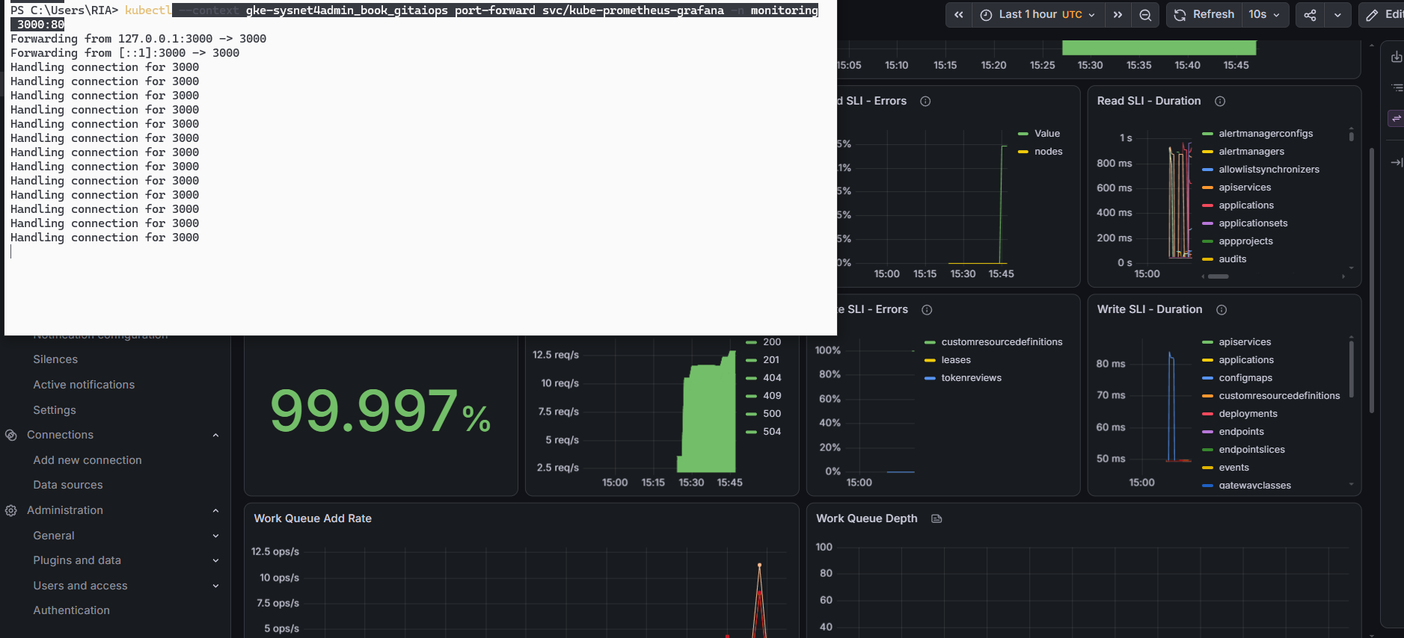The image size is (1404, 638).
Task: Open Authentication settings
Action: point(71,610)
